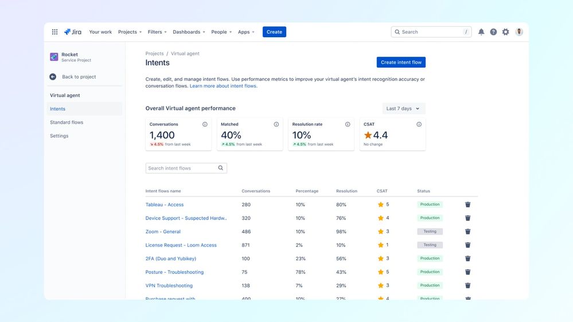573x322 pixels.
Task: Open the settings gear icon
Action: click(x=506, y=32)
